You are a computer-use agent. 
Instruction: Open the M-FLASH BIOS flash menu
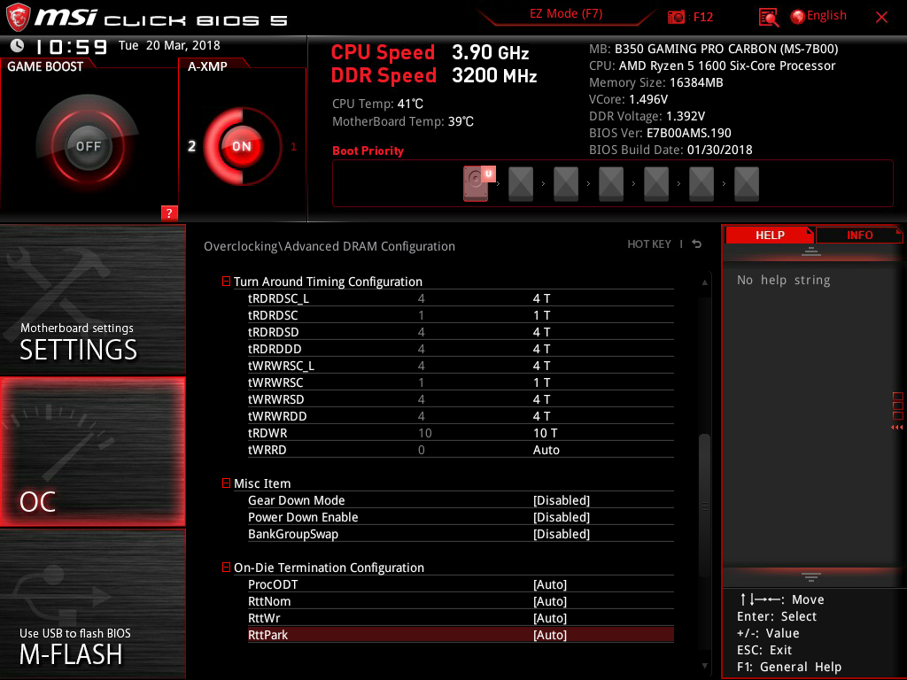[92, 604]
